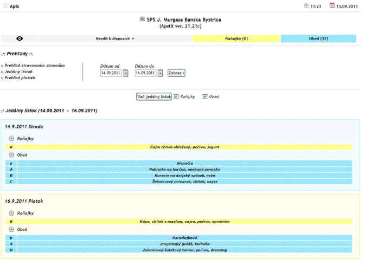The width and height of the screenshot is (365, 266).
Task: Click the Dátum od date field
Action: click(x=111, y=73)
